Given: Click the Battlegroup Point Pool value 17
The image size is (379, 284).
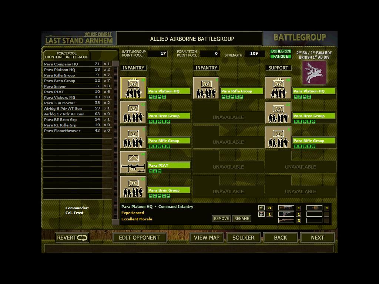Looking at the screenshot, I should (157, 53).
